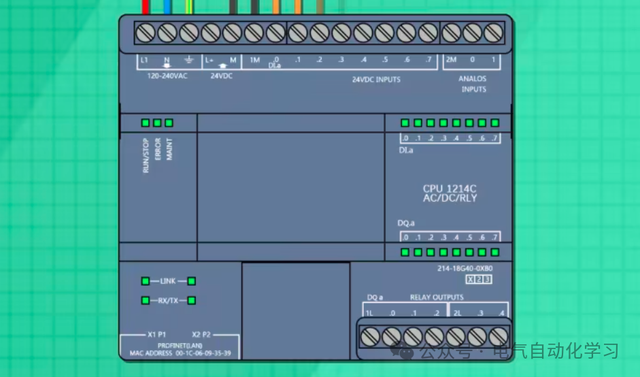Select the PROFINET(LAN) label
Screen dimensions: 640x377
click(x=180, y=346)
